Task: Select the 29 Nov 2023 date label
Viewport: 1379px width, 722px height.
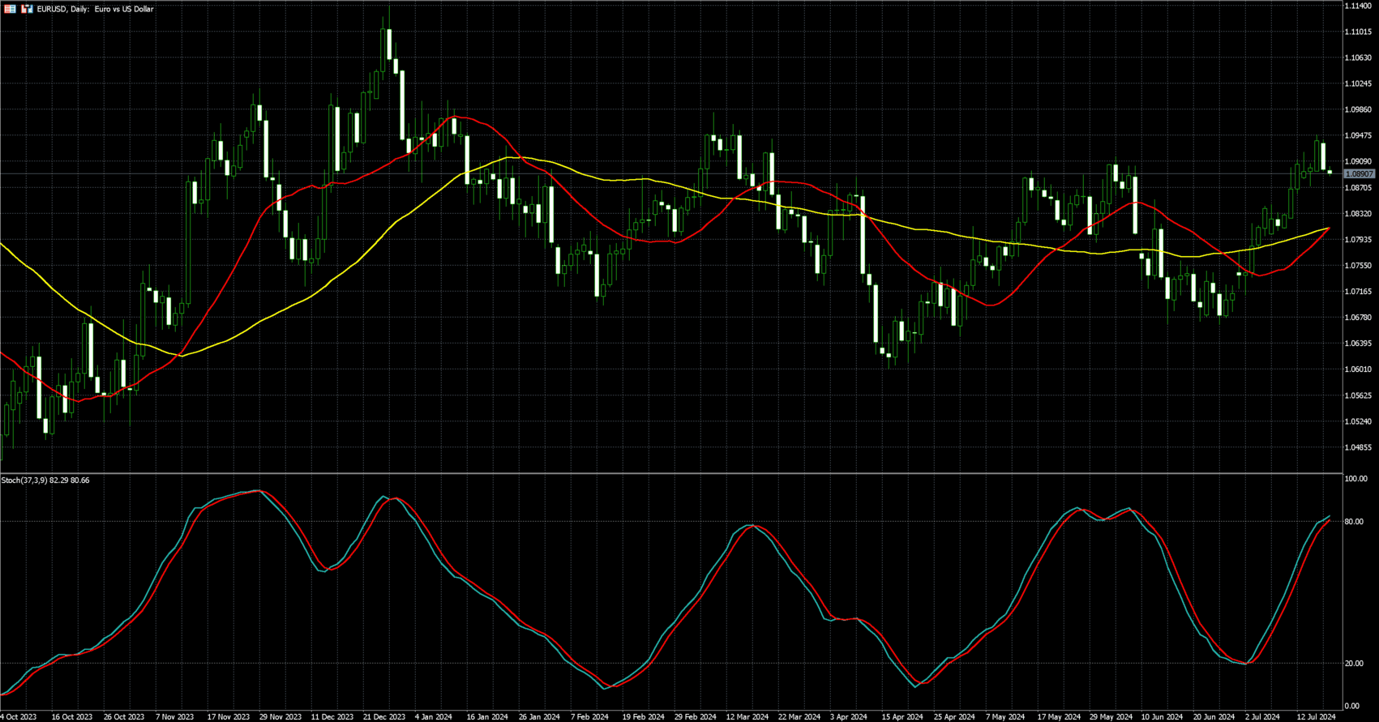Action: coord(280,717)
